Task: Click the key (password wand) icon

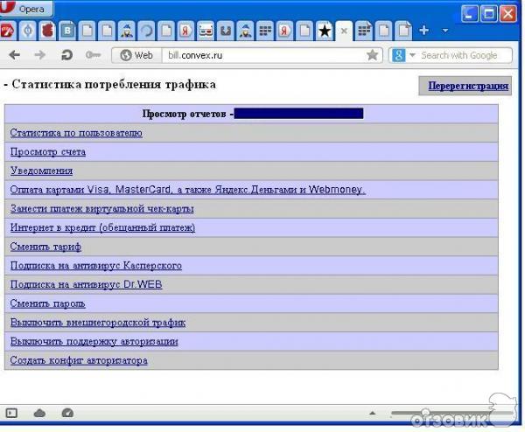Action: pos(93,55)
